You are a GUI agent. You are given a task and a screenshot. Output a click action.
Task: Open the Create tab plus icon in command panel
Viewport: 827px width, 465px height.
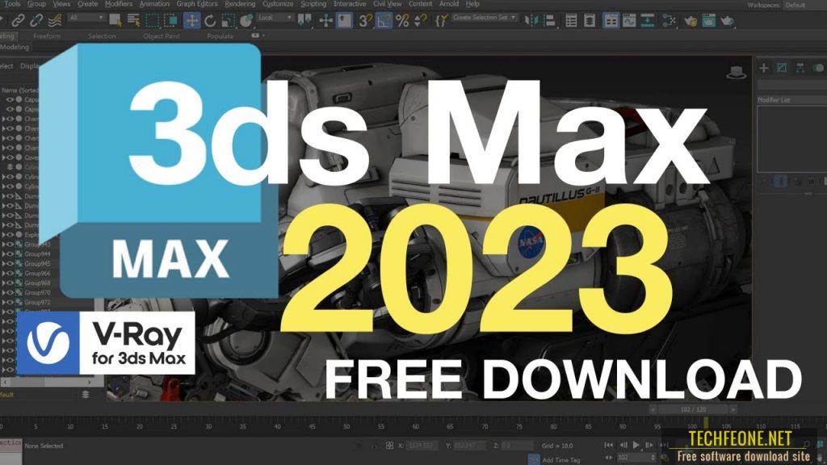tap(764, 68)
